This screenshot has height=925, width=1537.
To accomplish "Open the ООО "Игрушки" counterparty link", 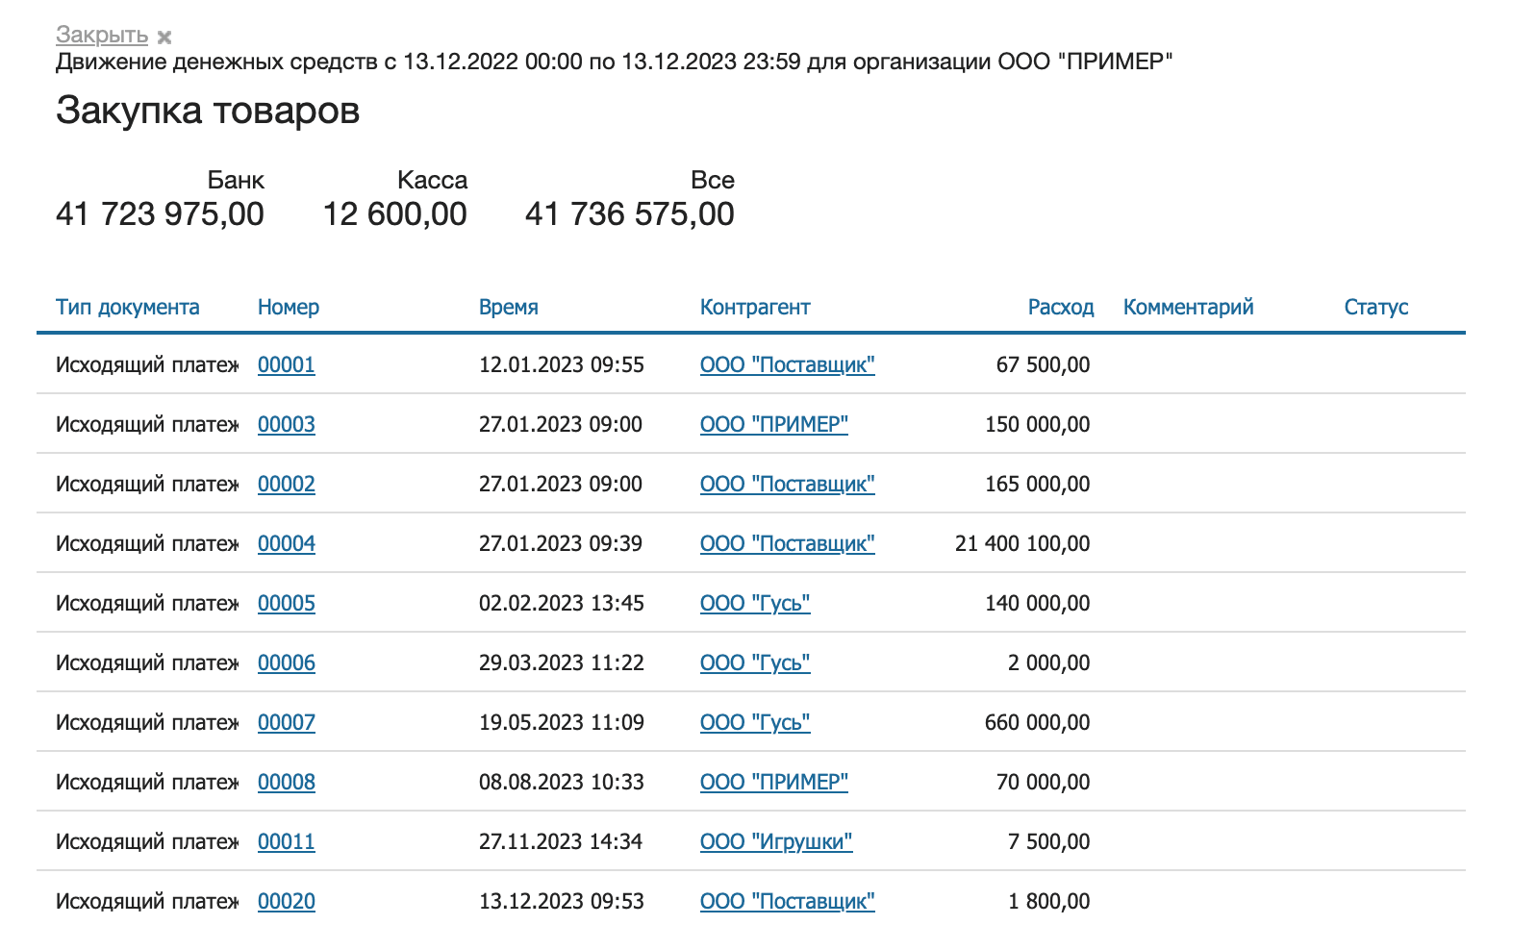I will click(775, 841).
